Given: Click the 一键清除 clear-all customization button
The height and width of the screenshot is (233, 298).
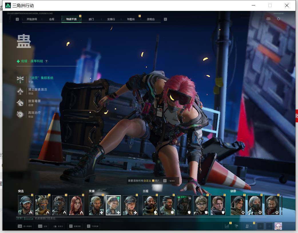Looking at the screenshot, I should point(169,181).
